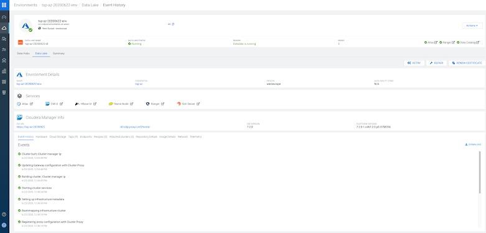Screen dimensions: 486x233
Task: Select 'Bootstrapping infrastructure cluster' event
Action: [44, 211]
